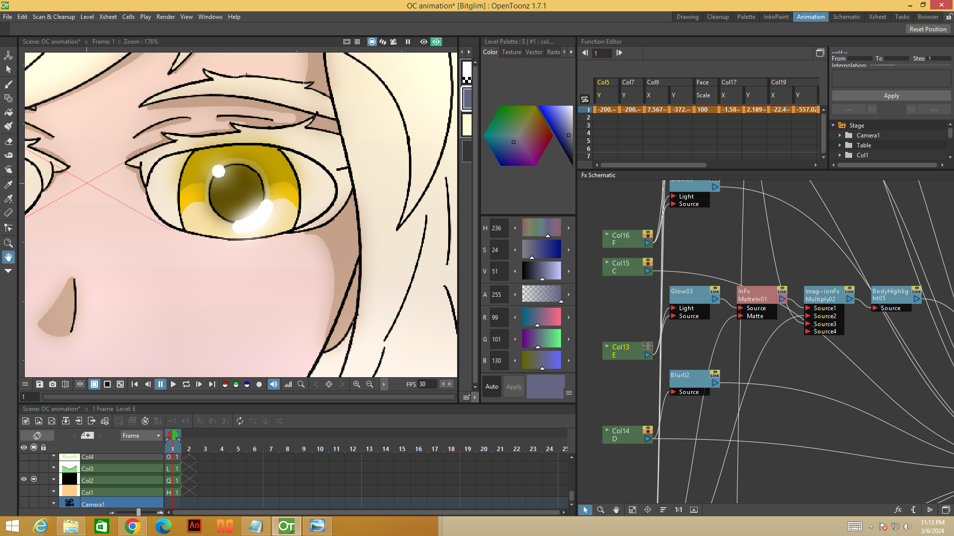Click the snapshot camera icon in viewer bar
954x536 pixels.
tap(53, 384)
